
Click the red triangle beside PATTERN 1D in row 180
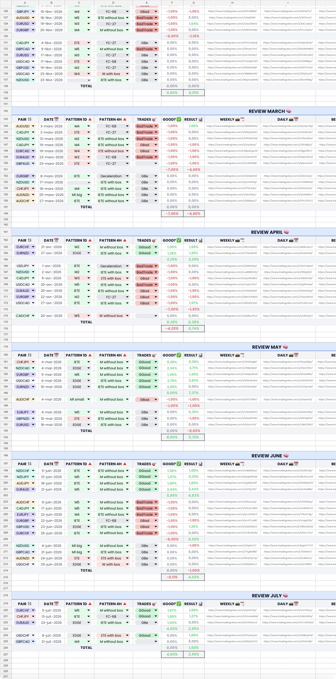90,355
